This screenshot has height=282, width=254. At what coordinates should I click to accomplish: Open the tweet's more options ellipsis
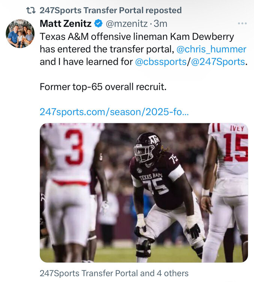pos(242,24)
